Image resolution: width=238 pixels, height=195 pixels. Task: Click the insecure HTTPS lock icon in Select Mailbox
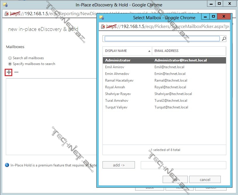(x=103, y=27)
